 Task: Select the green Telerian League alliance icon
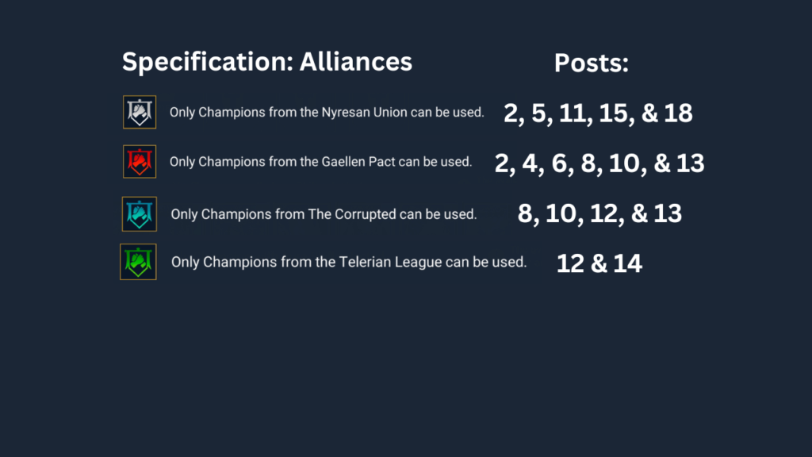(x=138, y=262)
